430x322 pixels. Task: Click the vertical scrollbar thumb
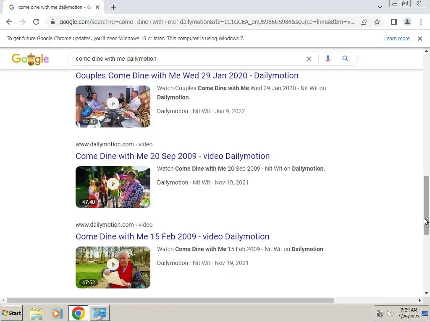click(427, 205)
